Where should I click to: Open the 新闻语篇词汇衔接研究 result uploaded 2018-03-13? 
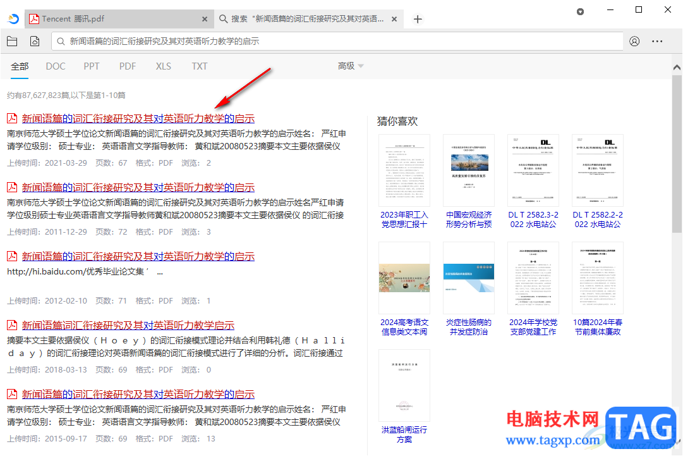click(x=128, y=325)
